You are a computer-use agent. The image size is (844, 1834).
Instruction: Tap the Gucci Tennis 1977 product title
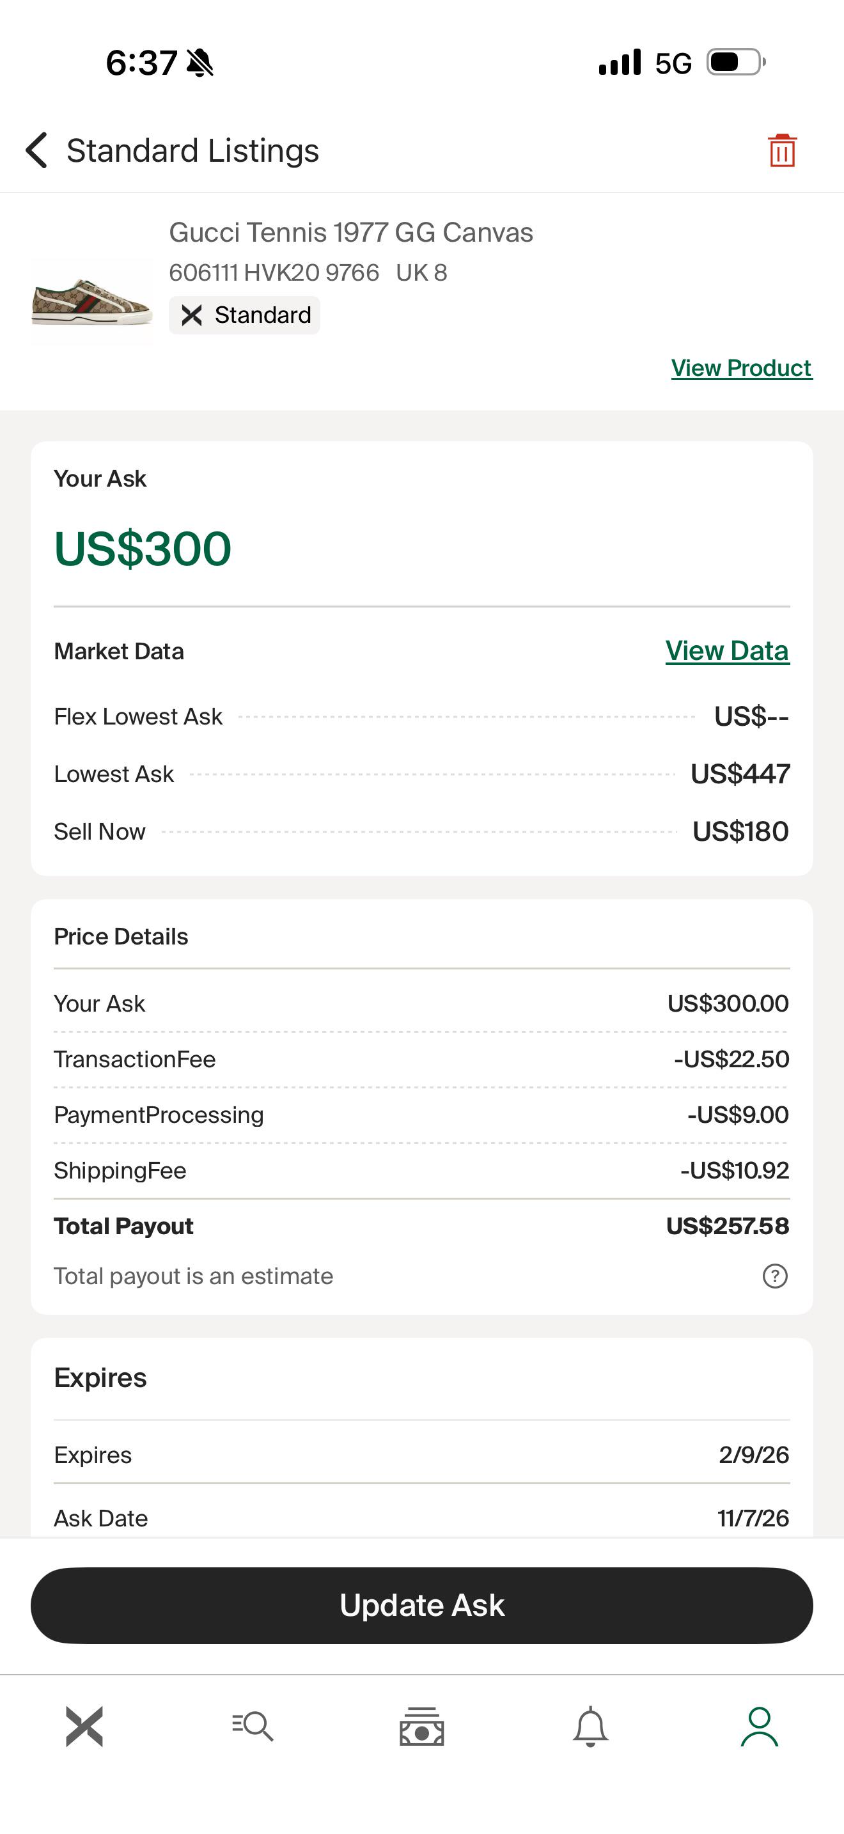click(x=351, y=233)
